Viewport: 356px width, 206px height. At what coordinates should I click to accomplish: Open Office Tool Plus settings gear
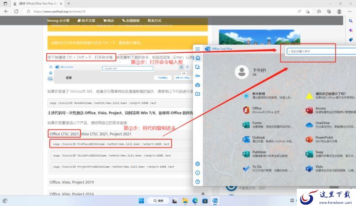[198, 164]
